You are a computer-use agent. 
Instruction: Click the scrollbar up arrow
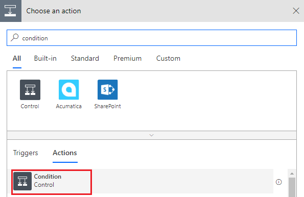[292, 174]
